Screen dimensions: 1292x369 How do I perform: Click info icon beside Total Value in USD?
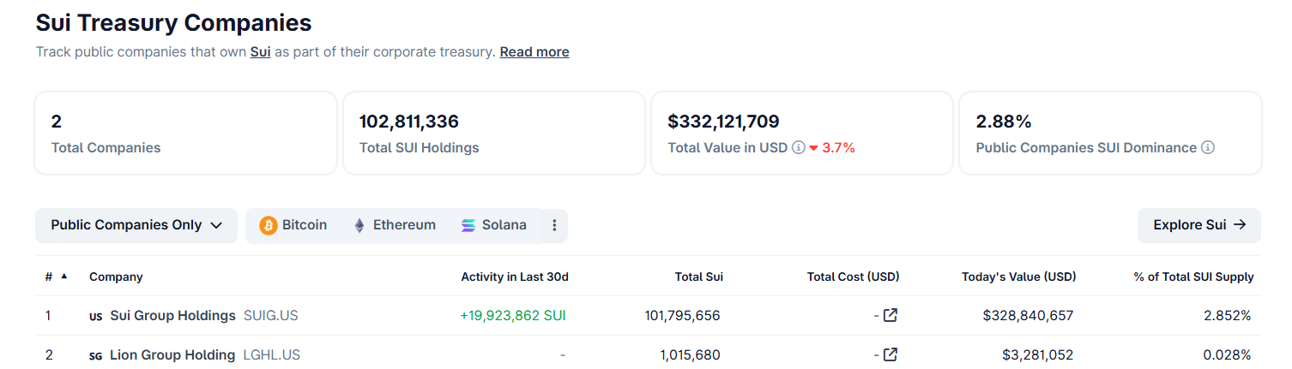799,148
